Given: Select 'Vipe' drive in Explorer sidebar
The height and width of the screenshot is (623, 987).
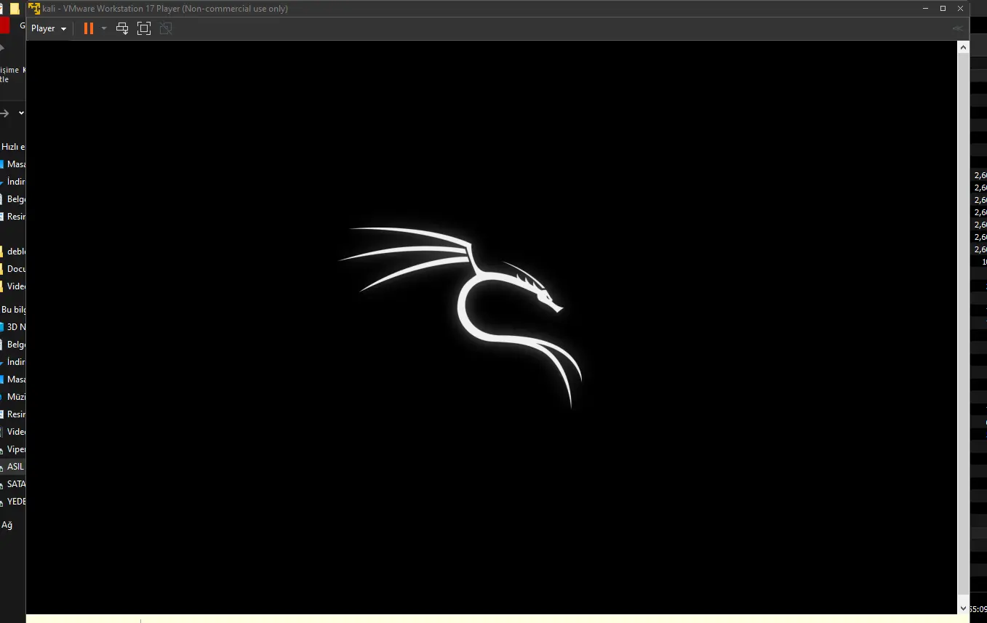Looking at the screenshot, I should pos(13,449).
